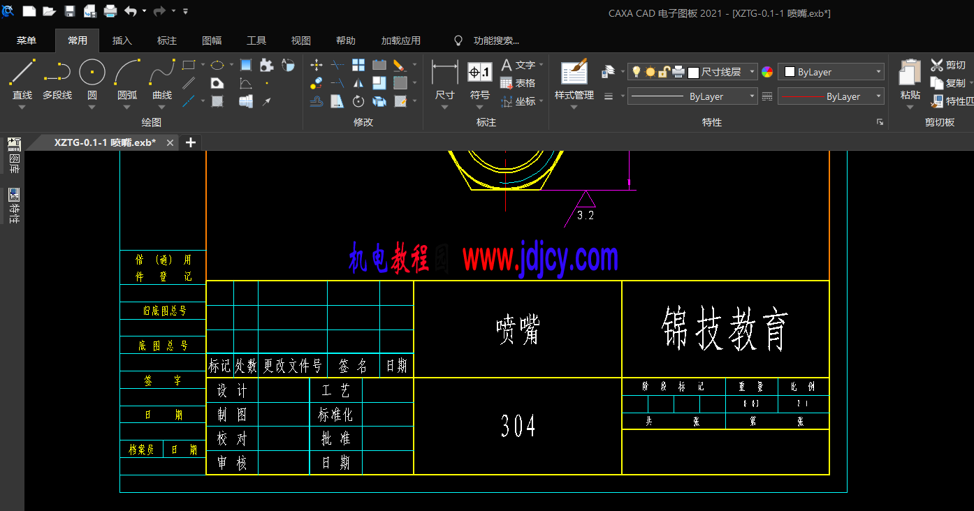Open the 尺寸 dimension tool
The image size is (974, 511).
point(445,79)
